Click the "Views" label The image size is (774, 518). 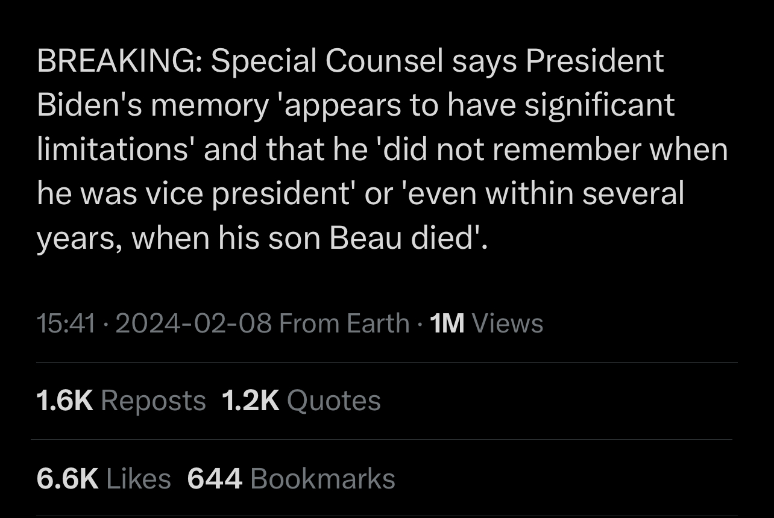point(508,323)
